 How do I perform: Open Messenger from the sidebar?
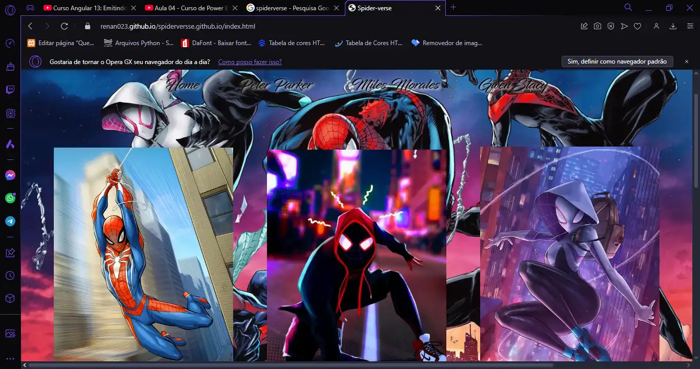click(10, 175)
